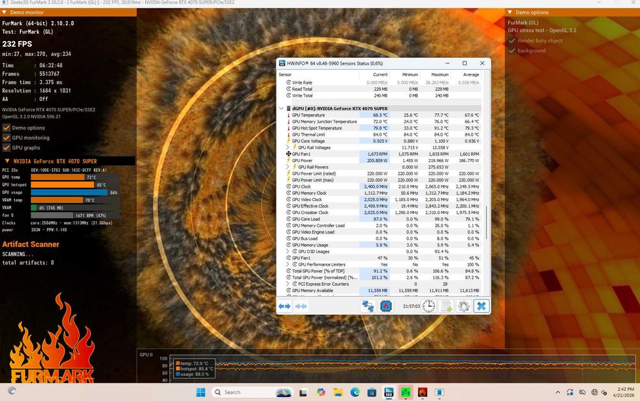Expand GPU Performance Limiters row
Viewport: 640px width, 401px height.
coord(287,265)
